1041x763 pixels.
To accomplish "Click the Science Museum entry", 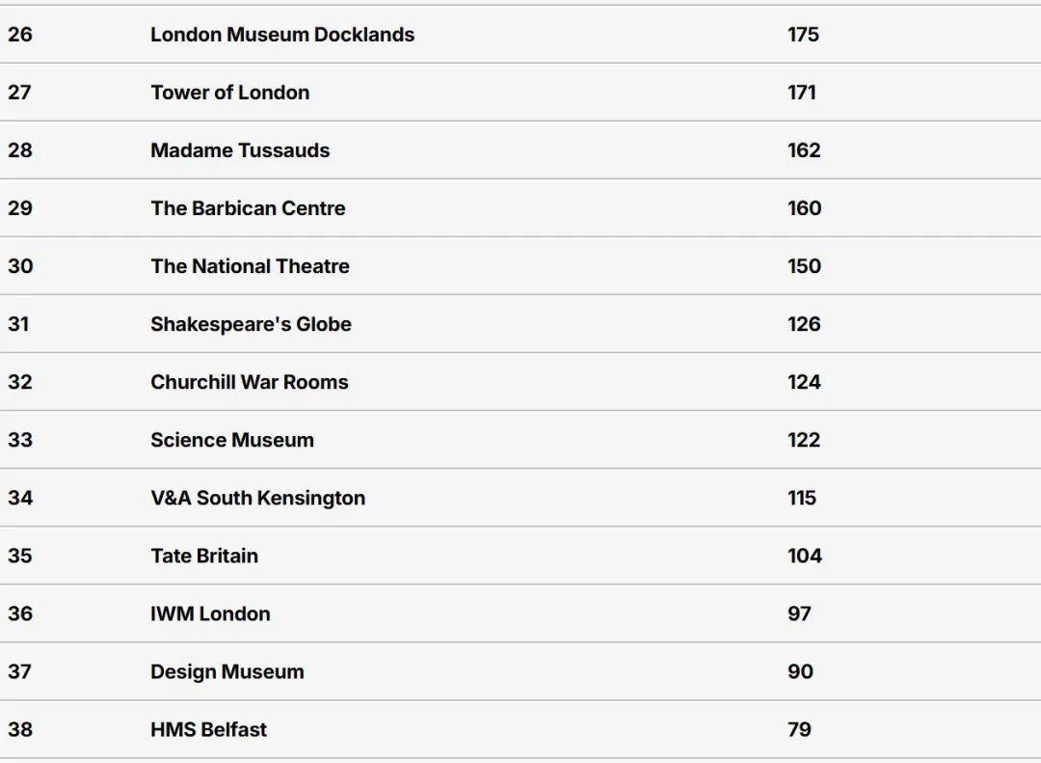I will [231, 440].
